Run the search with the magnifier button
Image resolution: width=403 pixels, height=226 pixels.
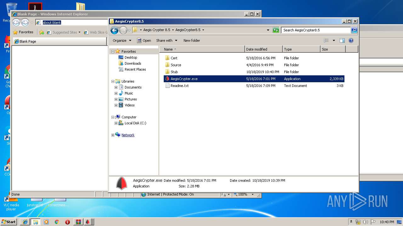tap(354, 30)
